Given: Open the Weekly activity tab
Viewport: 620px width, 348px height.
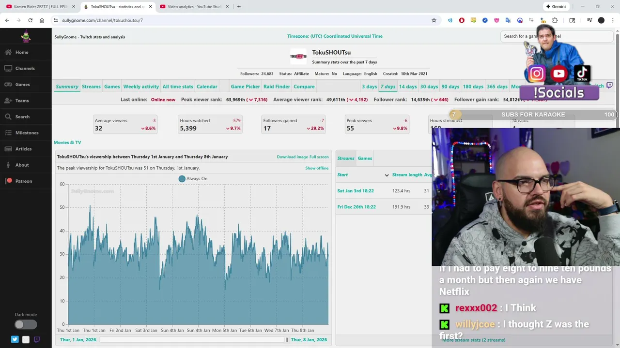Looking at the screenshot, I should pos(141,87).
